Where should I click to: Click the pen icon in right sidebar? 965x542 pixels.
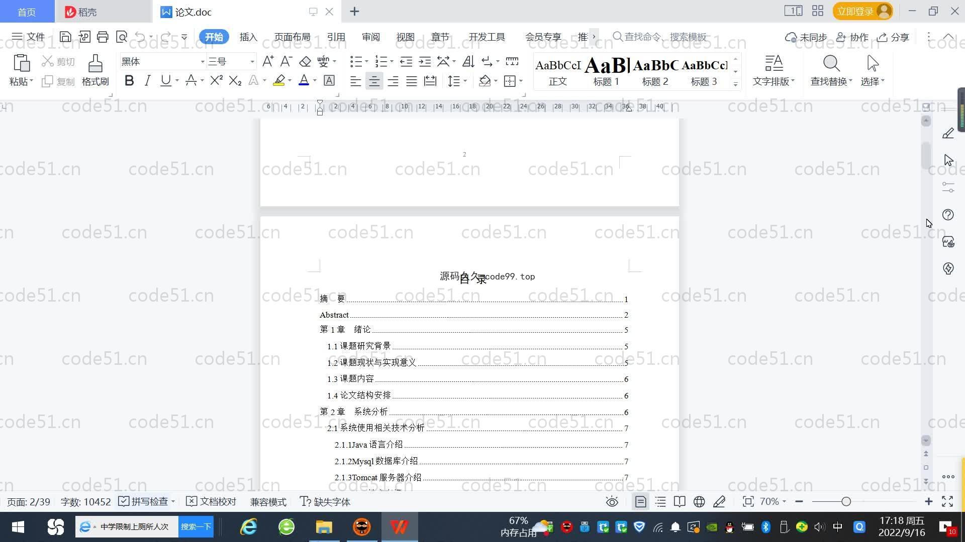[x=948, y=133]
